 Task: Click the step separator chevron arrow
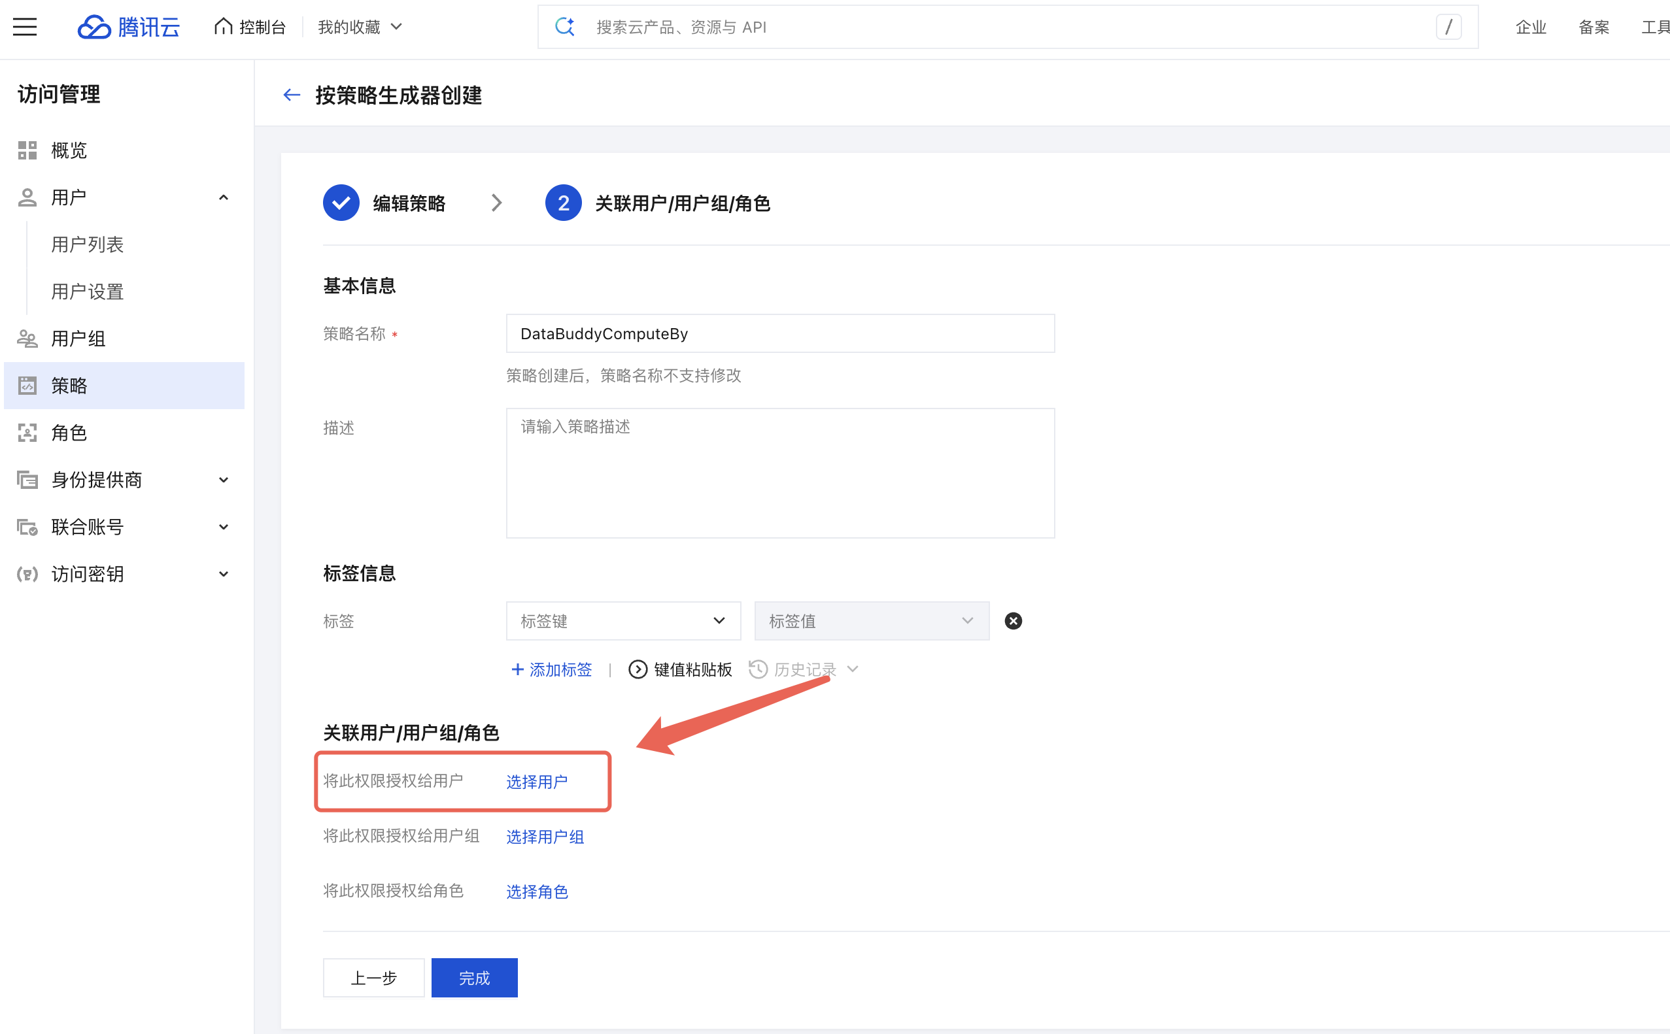click(497, 203)
